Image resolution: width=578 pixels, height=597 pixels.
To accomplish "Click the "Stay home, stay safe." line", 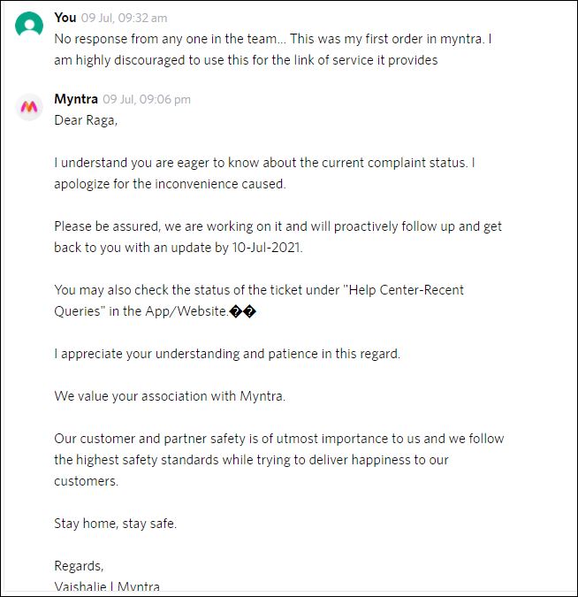I will pyautogui.click(x=116, y=524).
